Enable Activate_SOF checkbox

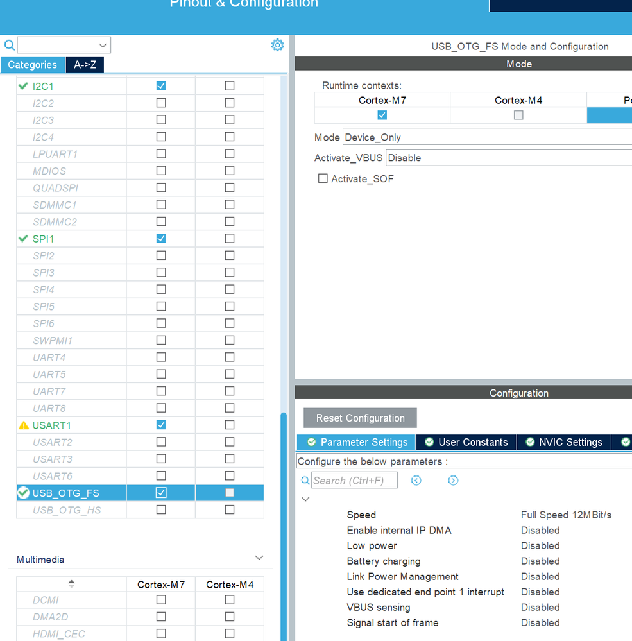(x=323, y=178)
